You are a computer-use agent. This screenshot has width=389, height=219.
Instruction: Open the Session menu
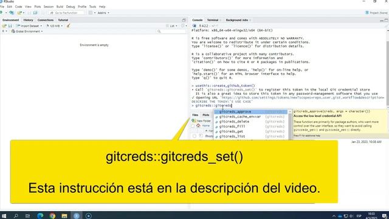(49, 7)
